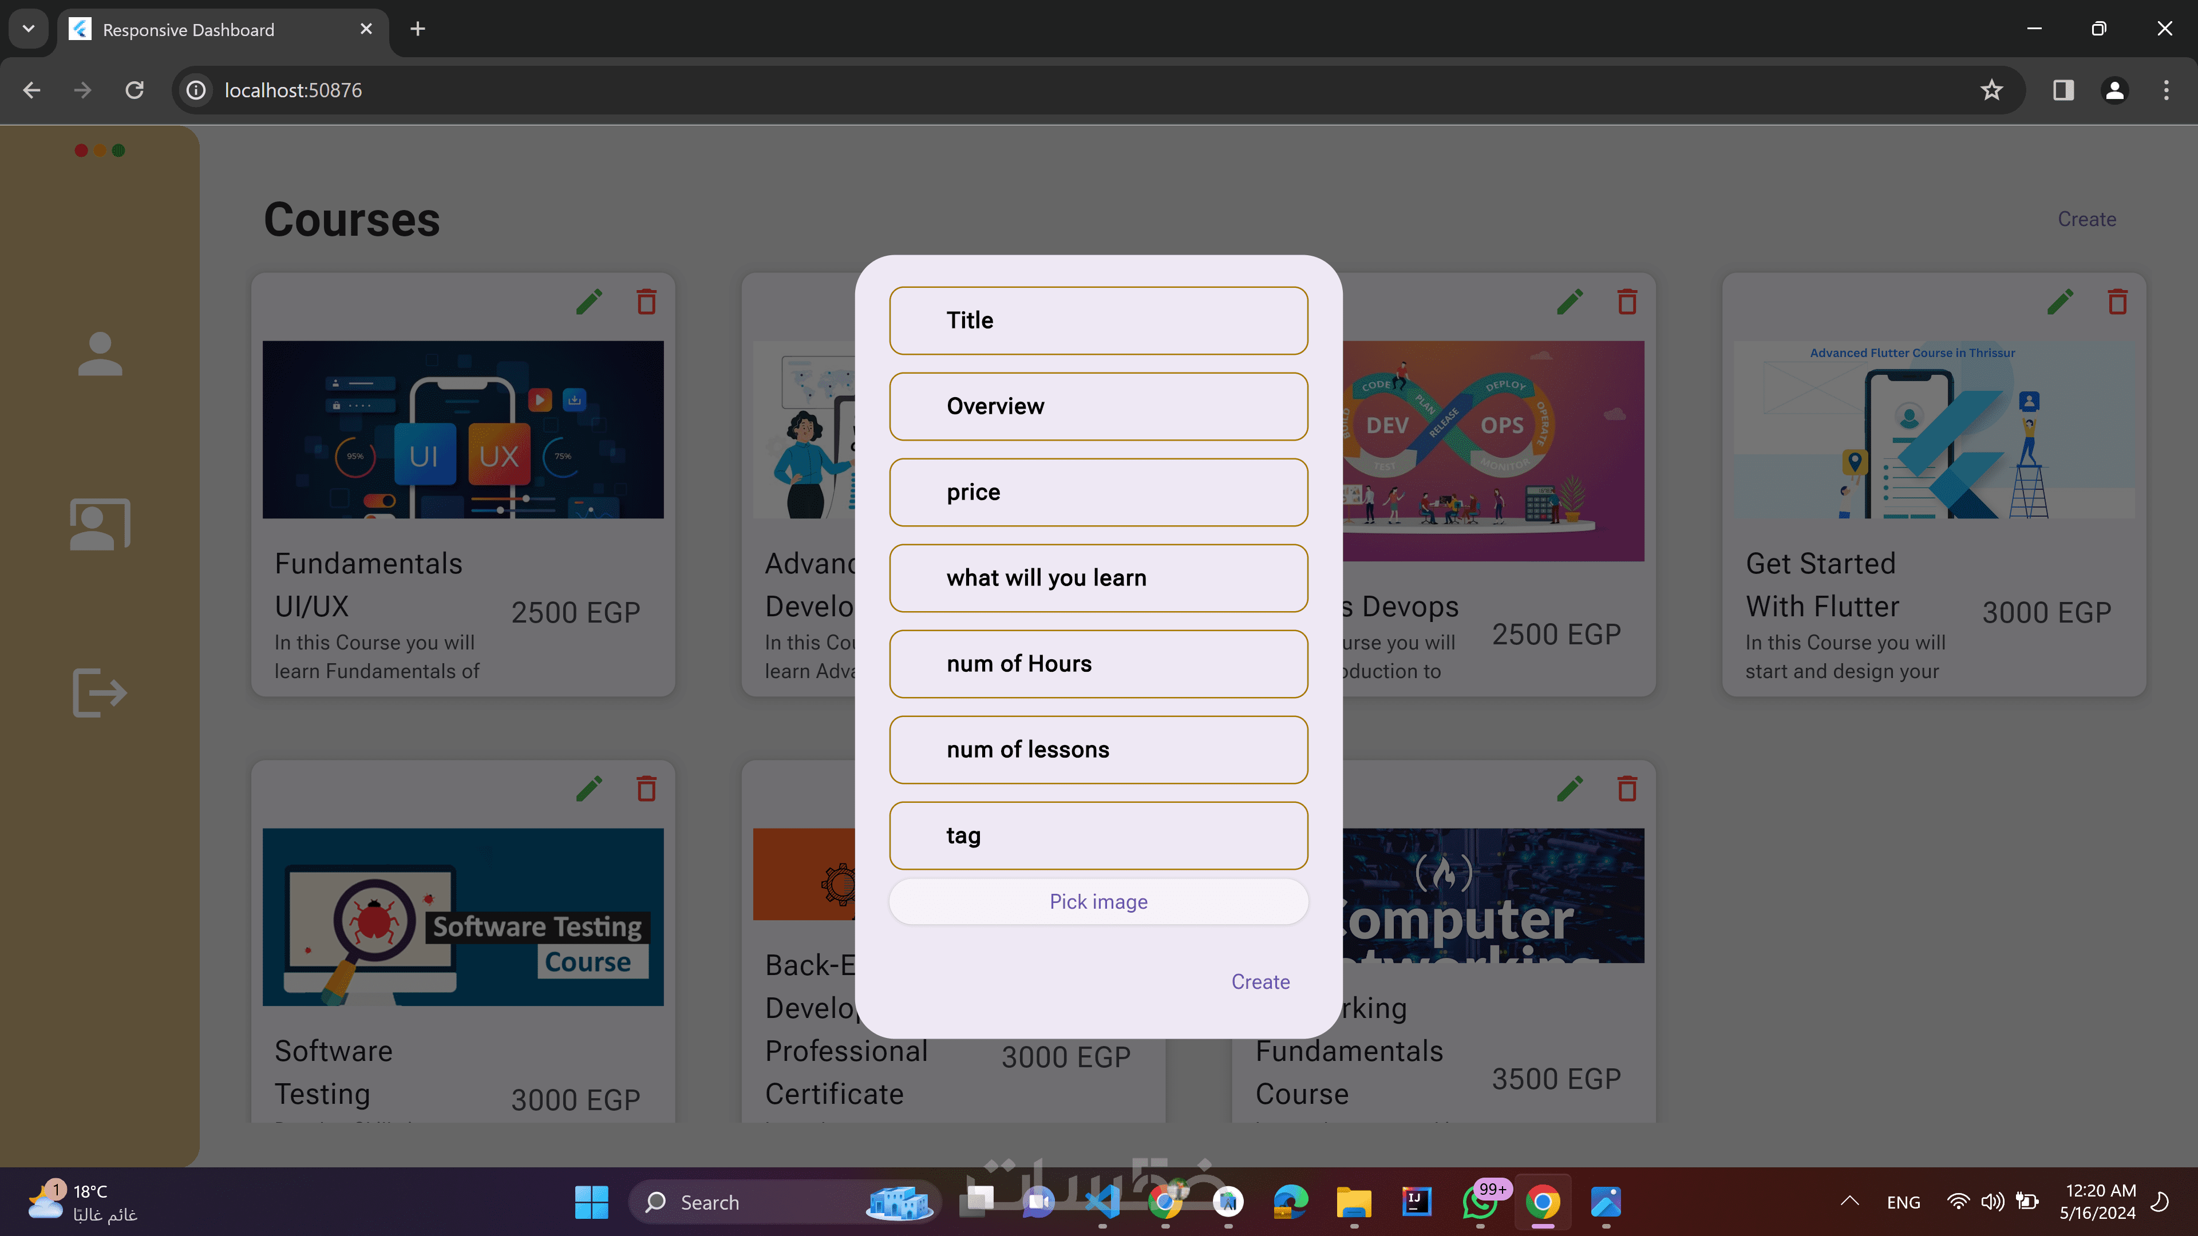The height and width of the screenshot is (1236, 2198).
Task: Bookmark this page with the star icon
Action: pos(1991,90)
